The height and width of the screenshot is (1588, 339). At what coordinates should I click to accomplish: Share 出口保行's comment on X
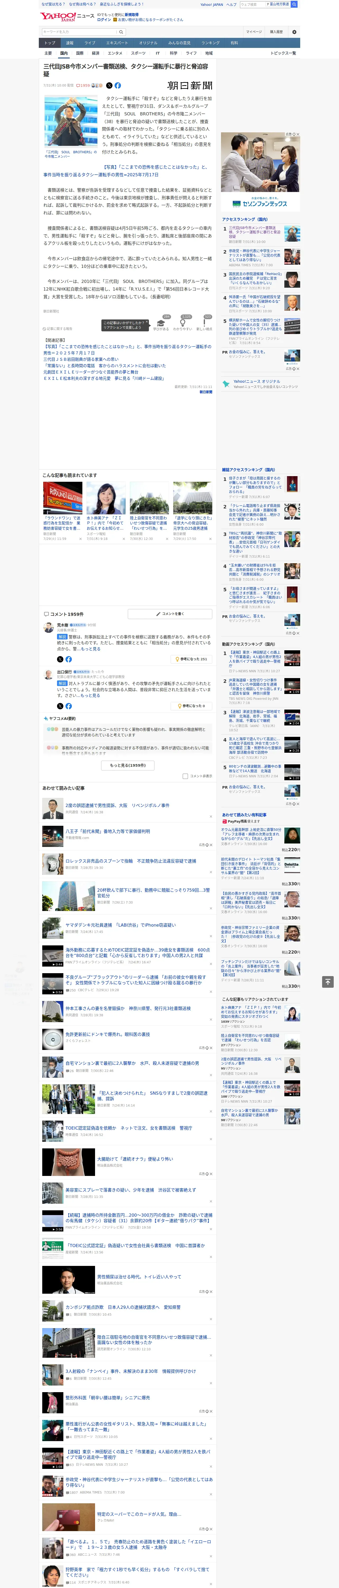(60, 706)
